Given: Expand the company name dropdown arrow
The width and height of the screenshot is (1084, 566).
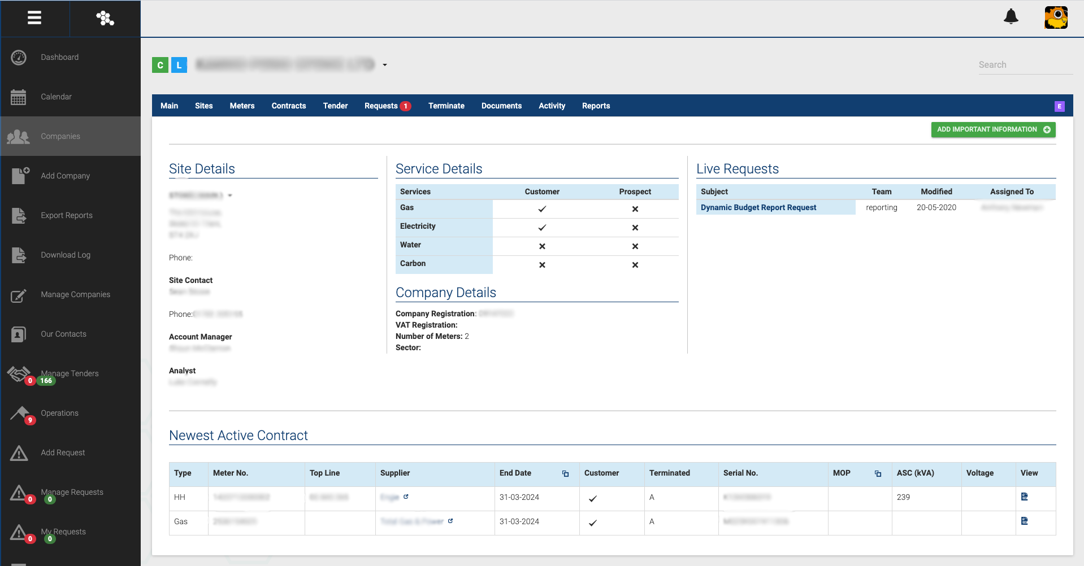Looking at the screenshot, I should pyautogui.click(x=385, y=65).
